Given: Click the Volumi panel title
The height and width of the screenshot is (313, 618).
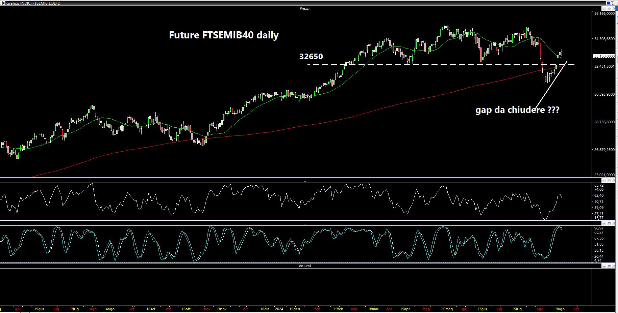Looking at the screenshot, I should tap(304, 266).
